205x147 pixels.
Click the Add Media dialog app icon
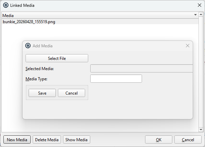pos(28,46)
